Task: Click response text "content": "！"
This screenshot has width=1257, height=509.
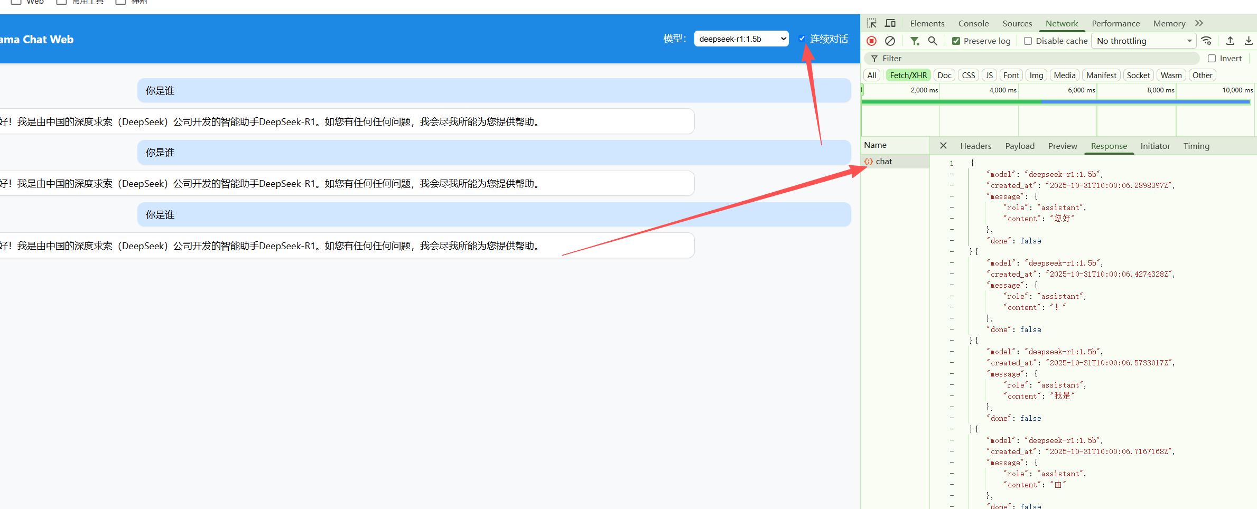Action: pos(1036,307)
